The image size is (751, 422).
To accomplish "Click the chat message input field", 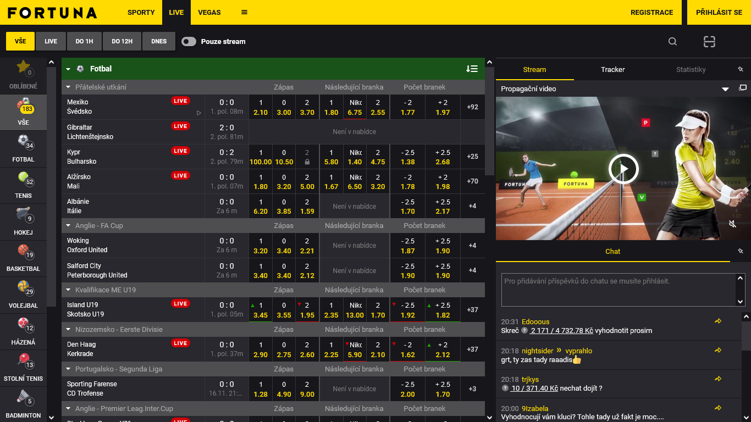I will [x=619, y=290].
